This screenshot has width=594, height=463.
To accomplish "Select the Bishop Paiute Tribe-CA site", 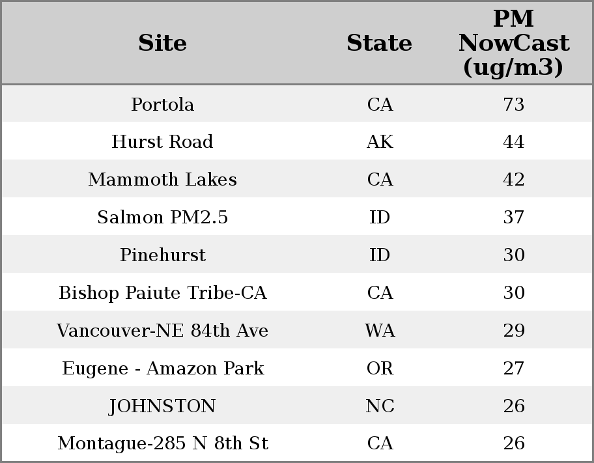I will [162, 293].
